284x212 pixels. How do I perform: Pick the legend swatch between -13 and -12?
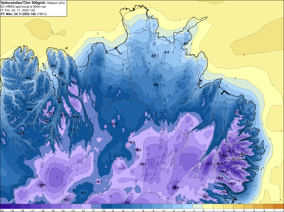click(x=76, y=206)
